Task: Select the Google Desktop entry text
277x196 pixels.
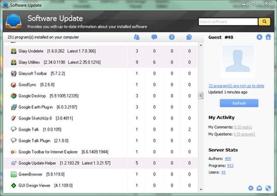Action: click(48, 96)
